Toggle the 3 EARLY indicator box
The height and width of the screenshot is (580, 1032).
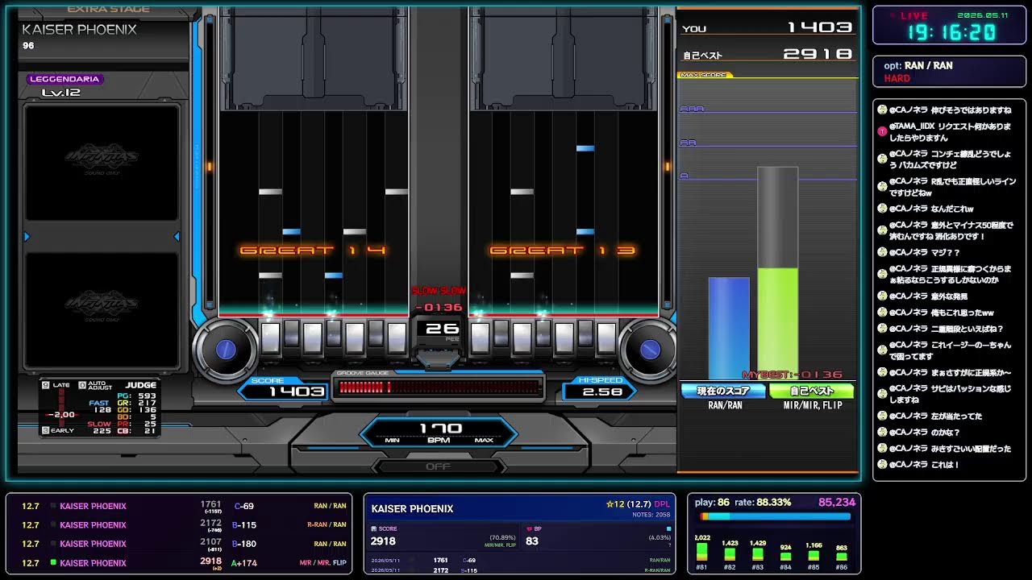coord(45,430)
